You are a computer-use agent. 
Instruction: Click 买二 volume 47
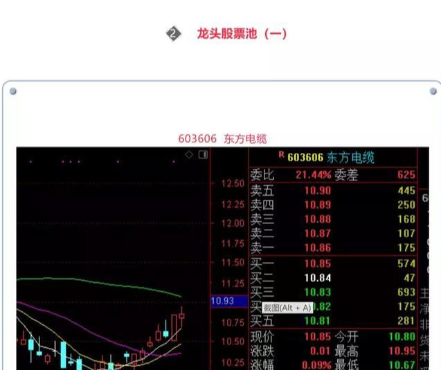click(409, 278)
